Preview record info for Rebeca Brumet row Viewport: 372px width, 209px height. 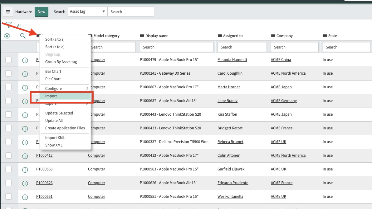pyautogui.click(x=25, y=142)
